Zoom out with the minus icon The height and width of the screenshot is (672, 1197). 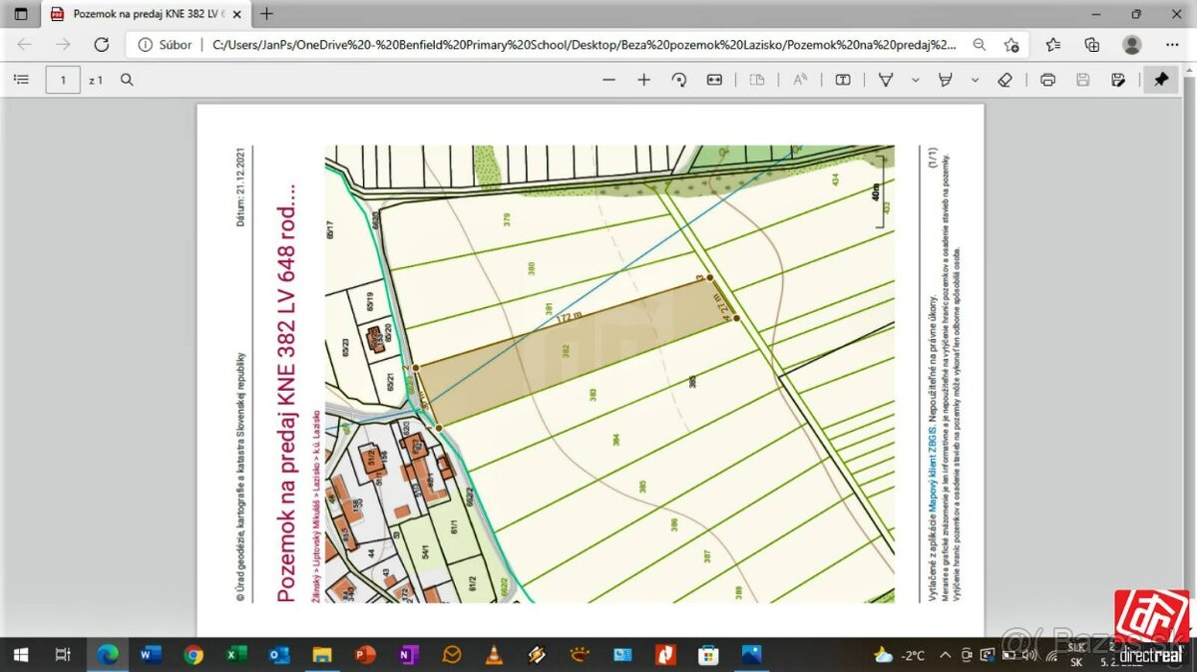click(x=609, y=80)
